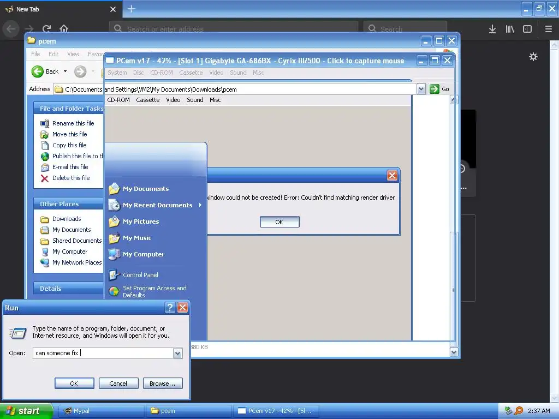Open the lower Video menu item
This screenshot has height=419, width=559.
click(173, 100)
